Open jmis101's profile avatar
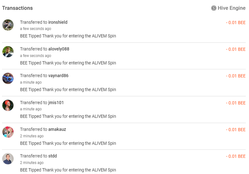 click(x=8, y=105)
